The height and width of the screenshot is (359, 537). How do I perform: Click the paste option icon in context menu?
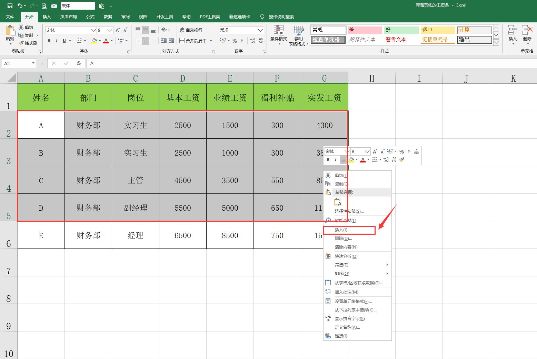(338, 202)
